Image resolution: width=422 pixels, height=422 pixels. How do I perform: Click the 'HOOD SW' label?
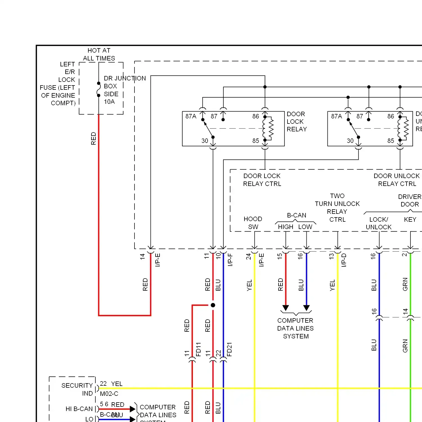pyautogui.click(x=253, y=223)
